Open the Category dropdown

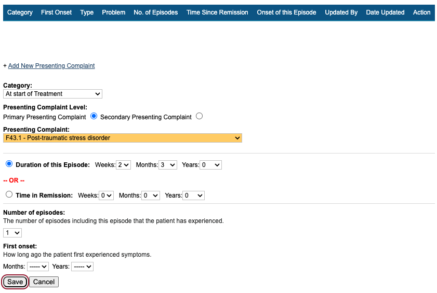52,94
